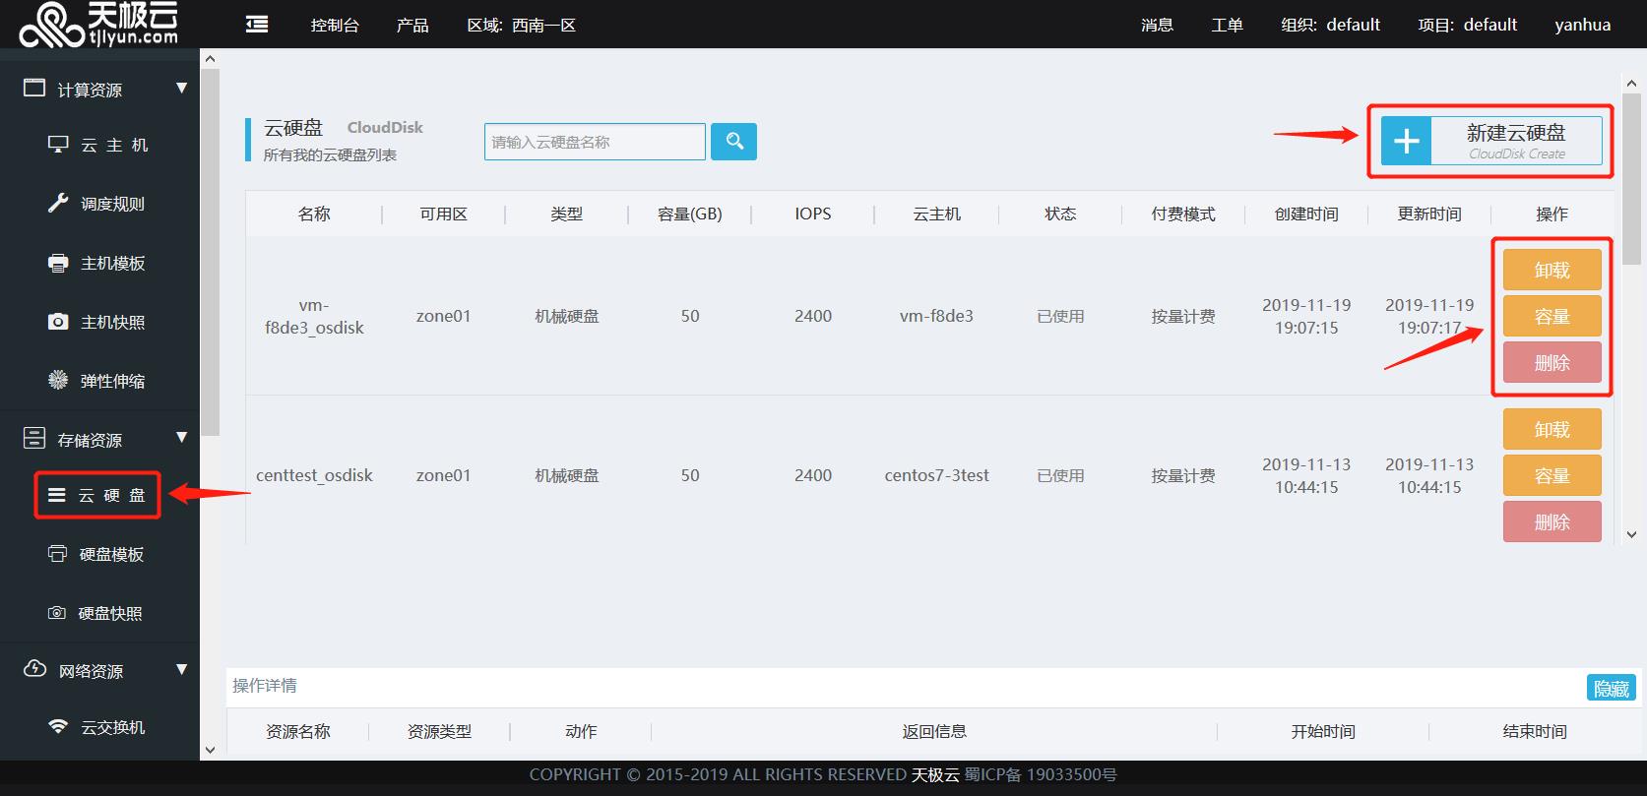
Task: Click the sidebar vertical scrollbar thumb
Action: (x=210, y=253)
